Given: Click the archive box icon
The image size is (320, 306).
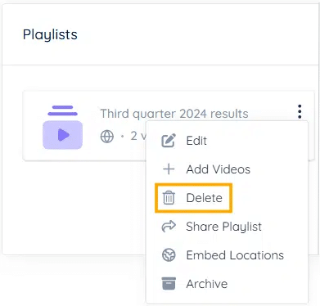Looking at the screenshot, I should (x=169, y=283).
